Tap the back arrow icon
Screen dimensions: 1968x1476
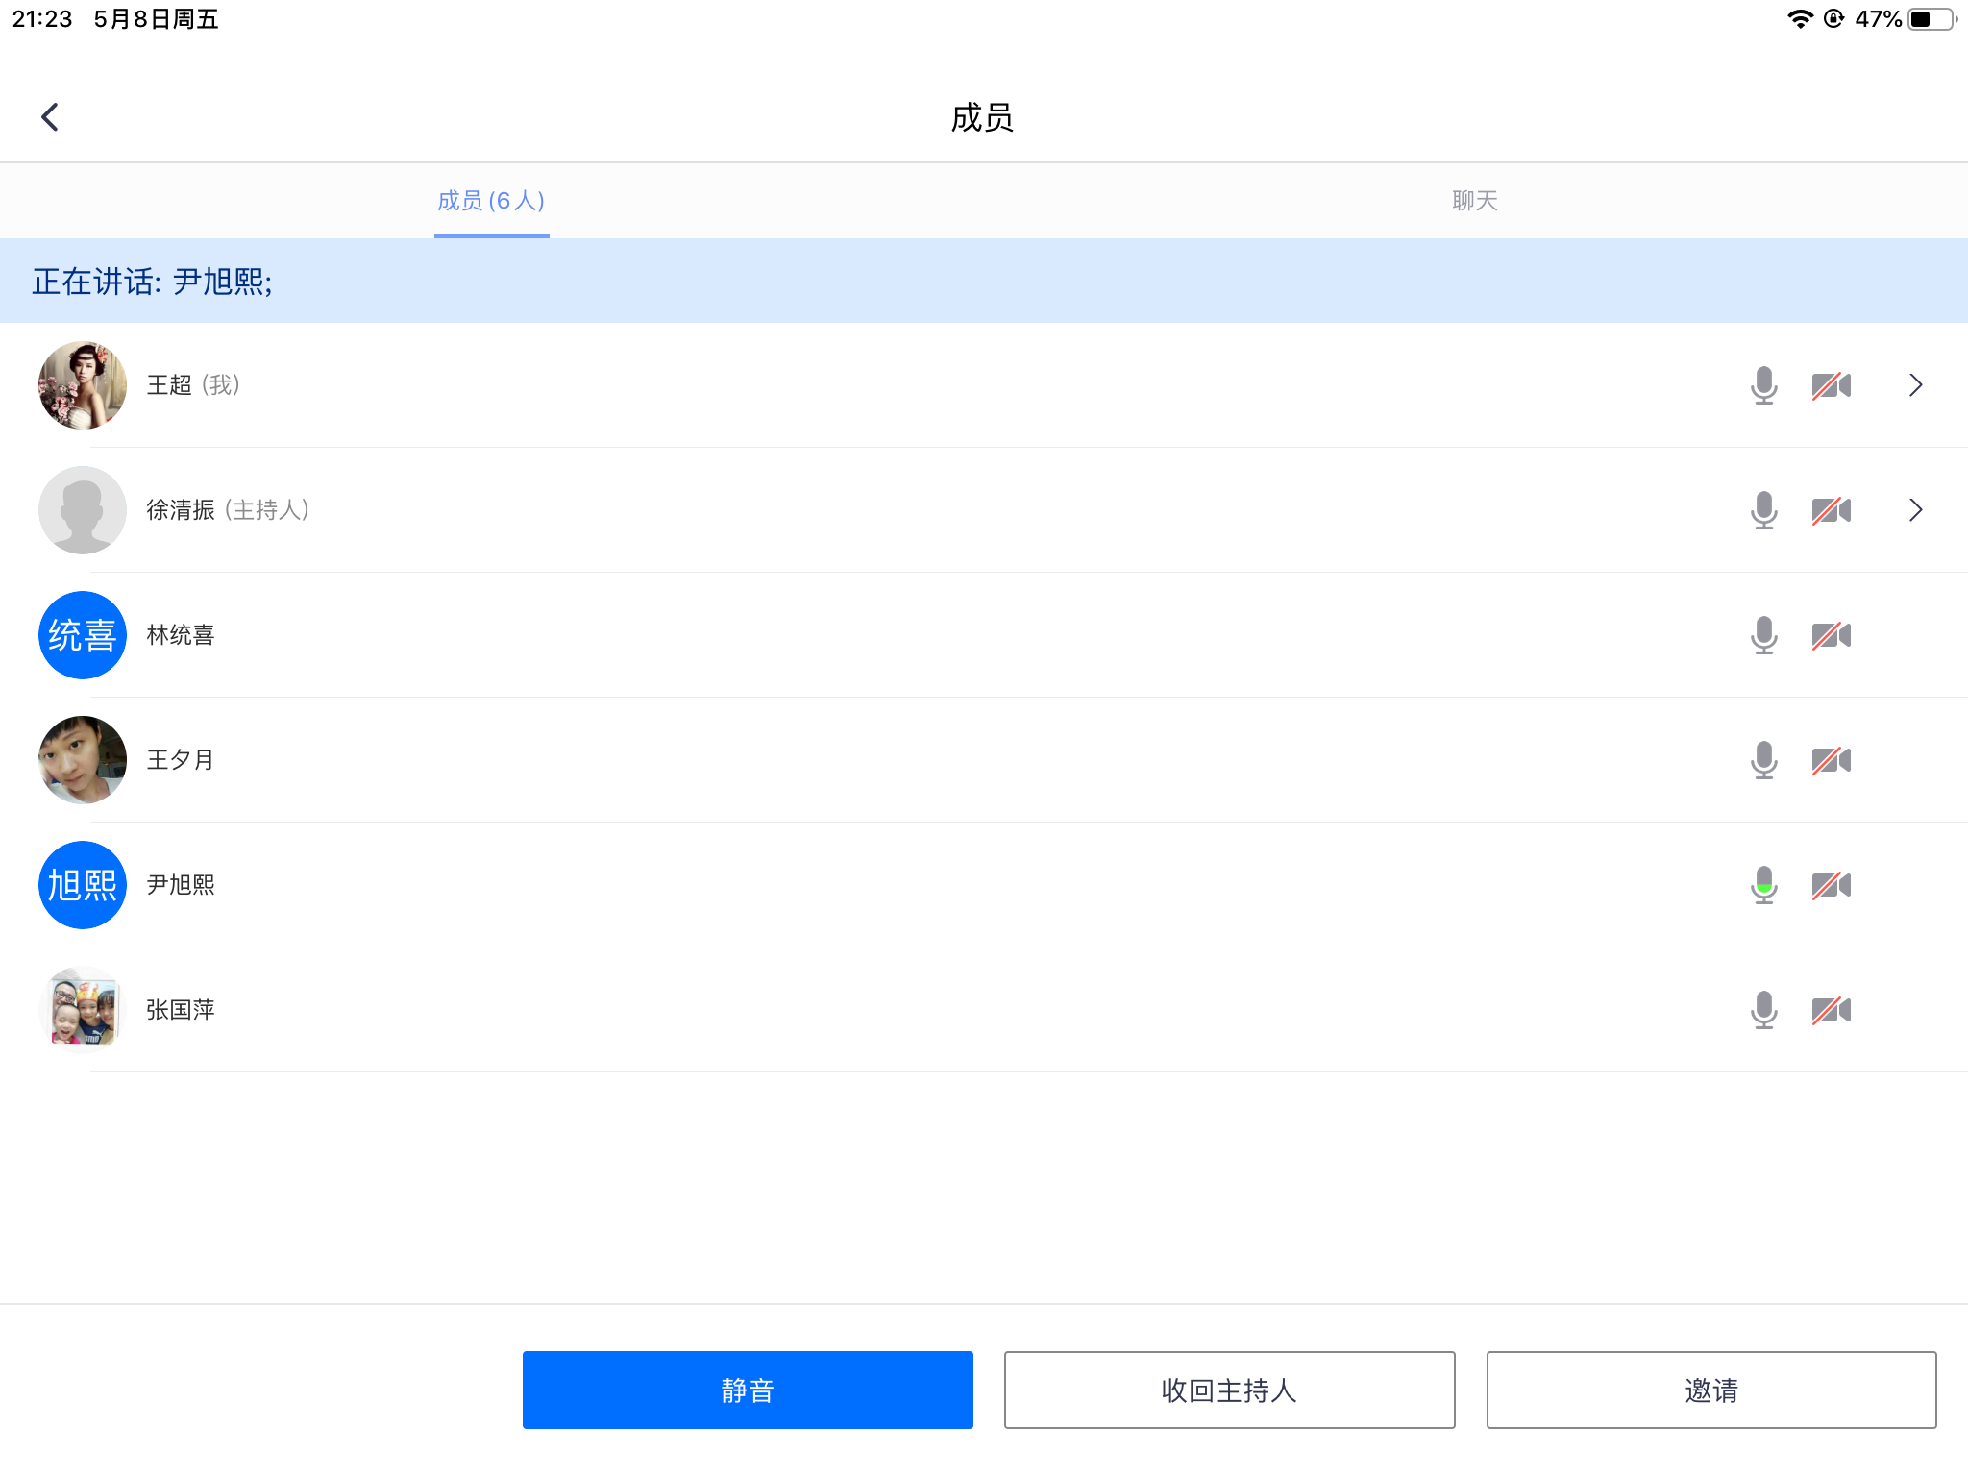(50, 117)
